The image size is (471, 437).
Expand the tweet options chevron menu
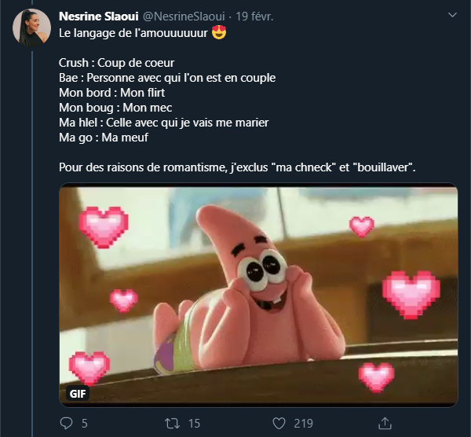[451, 16]
